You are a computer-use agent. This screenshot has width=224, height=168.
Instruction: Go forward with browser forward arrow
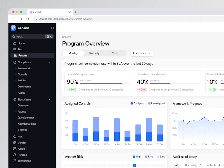pos(20,19)
